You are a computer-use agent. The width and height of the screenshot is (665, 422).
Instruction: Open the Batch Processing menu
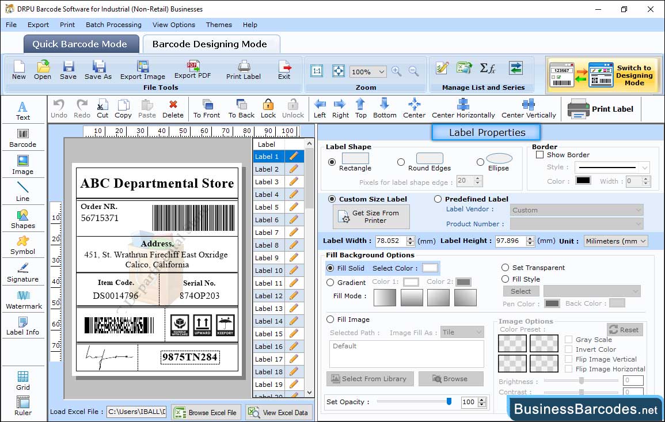pos(113,25)
